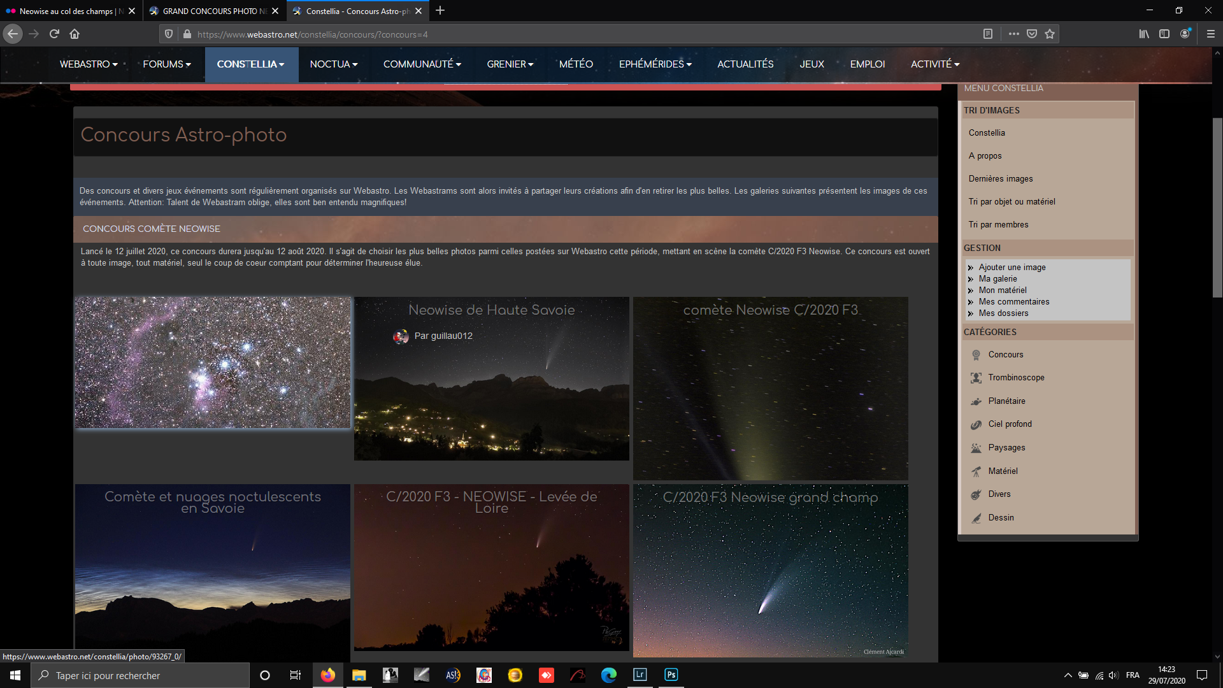Screen dimensions: 1223x688
Task: Expand the FORUMS dropdown menu
Action: coord(166,64)
